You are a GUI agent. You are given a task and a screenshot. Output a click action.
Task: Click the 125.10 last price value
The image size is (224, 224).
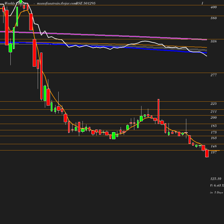(215, 179)
